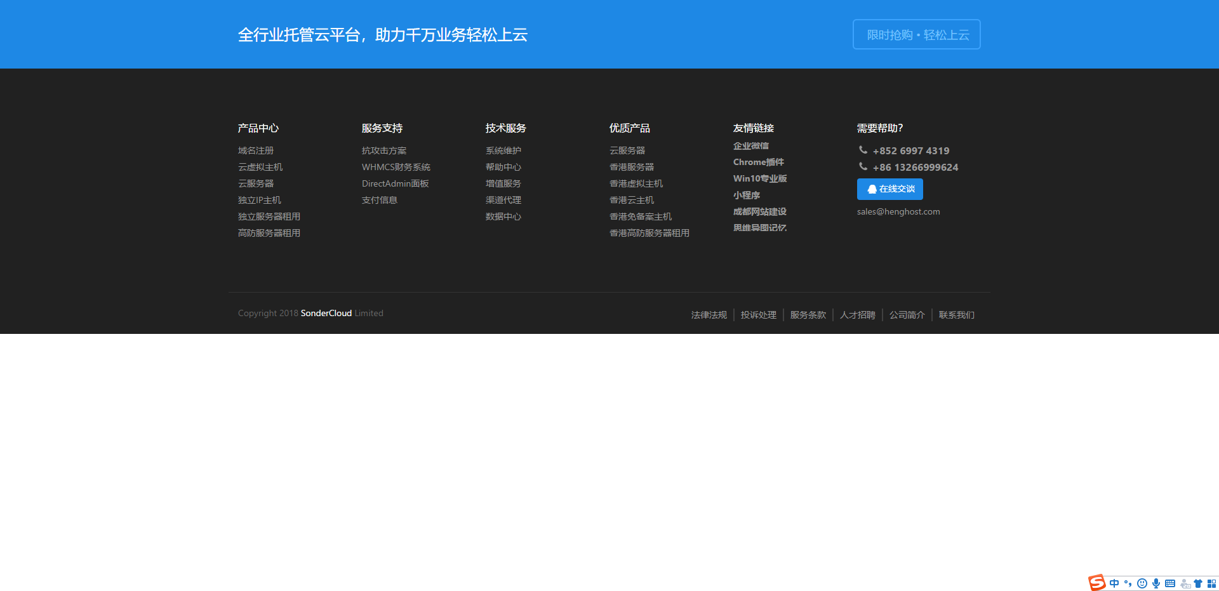Screen dimensions: 1219x591
Task: Open Win10专业版 friendly link
Action: click(x=760, y=179)
